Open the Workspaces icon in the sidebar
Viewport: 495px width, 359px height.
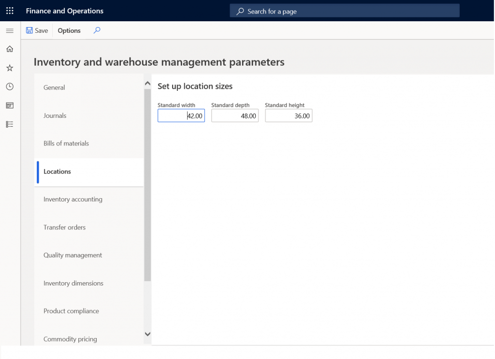point(9,105)
